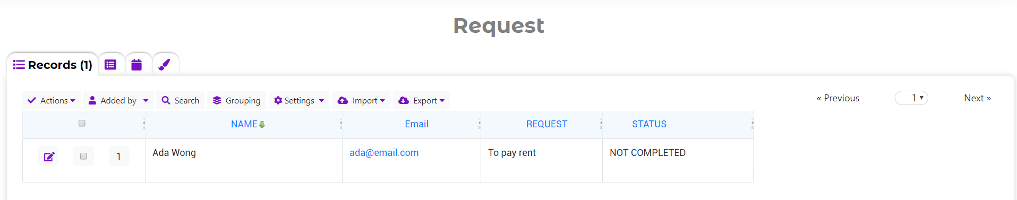Open the ada@email.com link

pos(384,153)
